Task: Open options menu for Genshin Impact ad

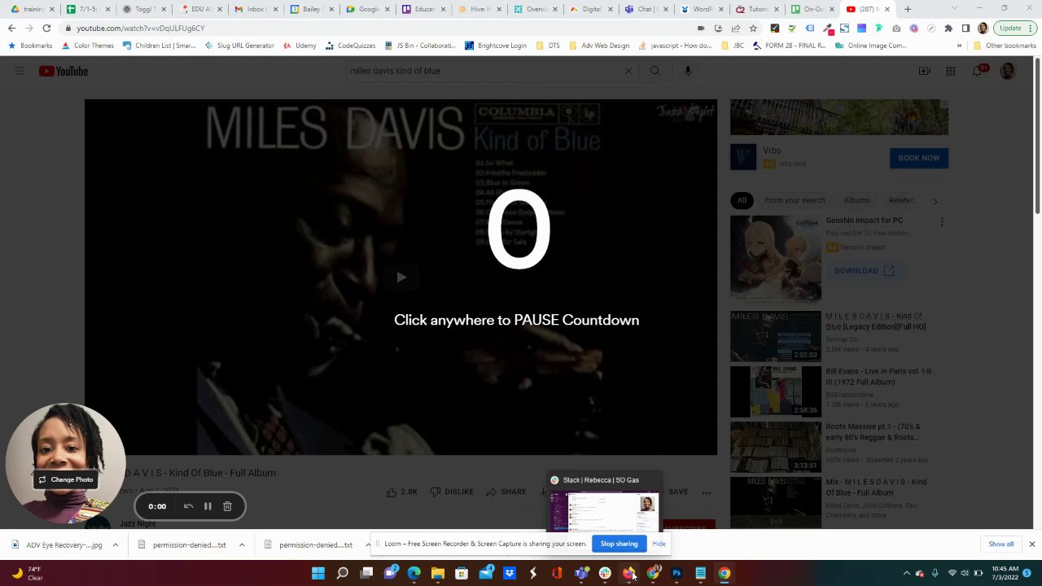Action: (x=942, y=221)
